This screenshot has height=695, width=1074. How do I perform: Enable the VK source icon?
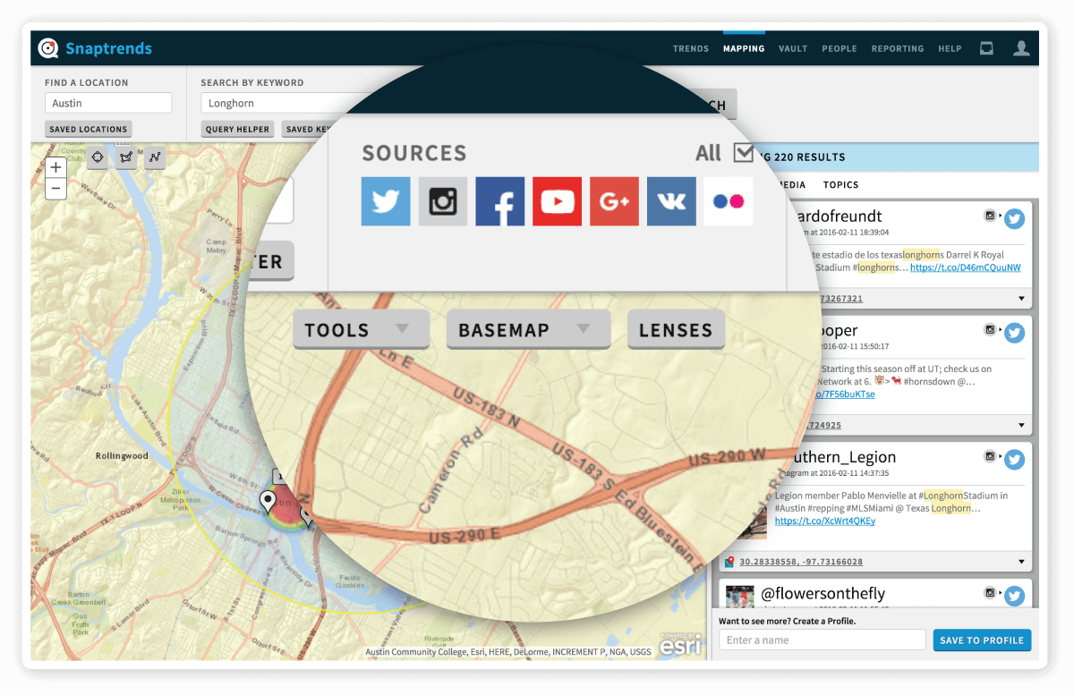(671, 201)
